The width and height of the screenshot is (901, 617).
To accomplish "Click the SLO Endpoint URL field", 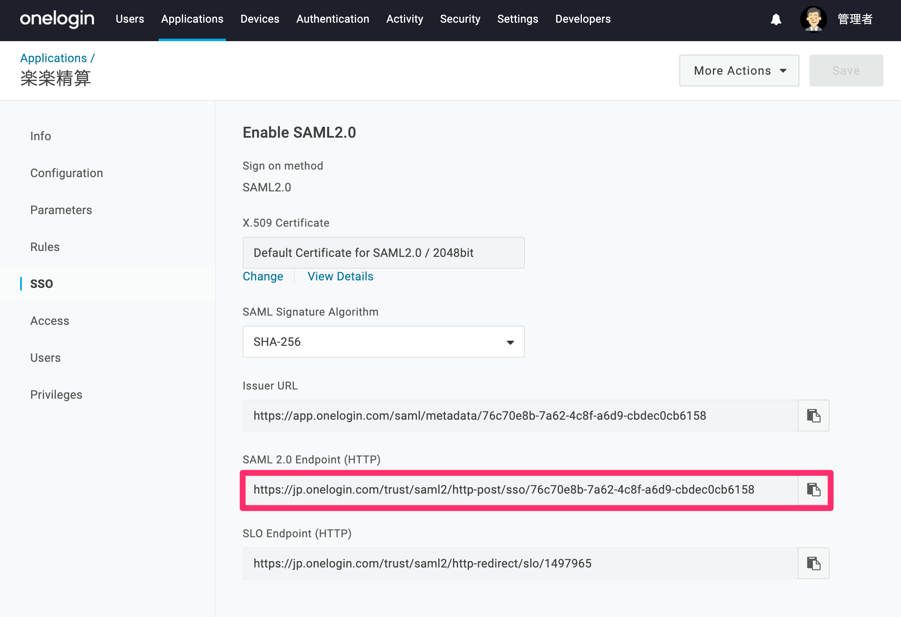I will point(520,563).
